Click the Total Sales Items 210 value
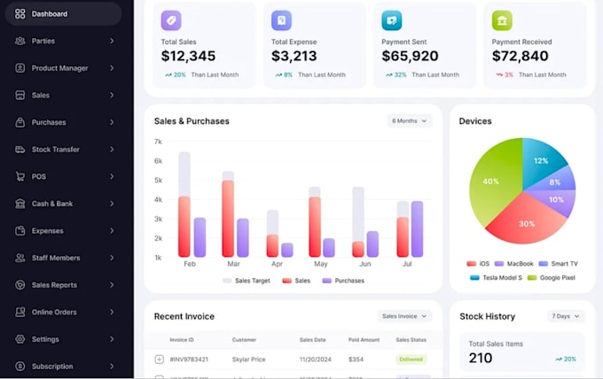 (x=481, y=358)
